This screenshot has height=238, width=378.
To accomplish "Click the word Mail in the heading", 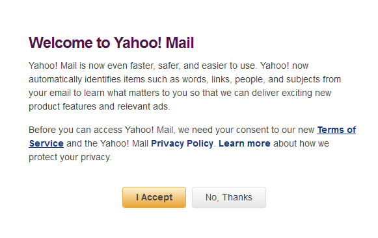I will (180, 43).
